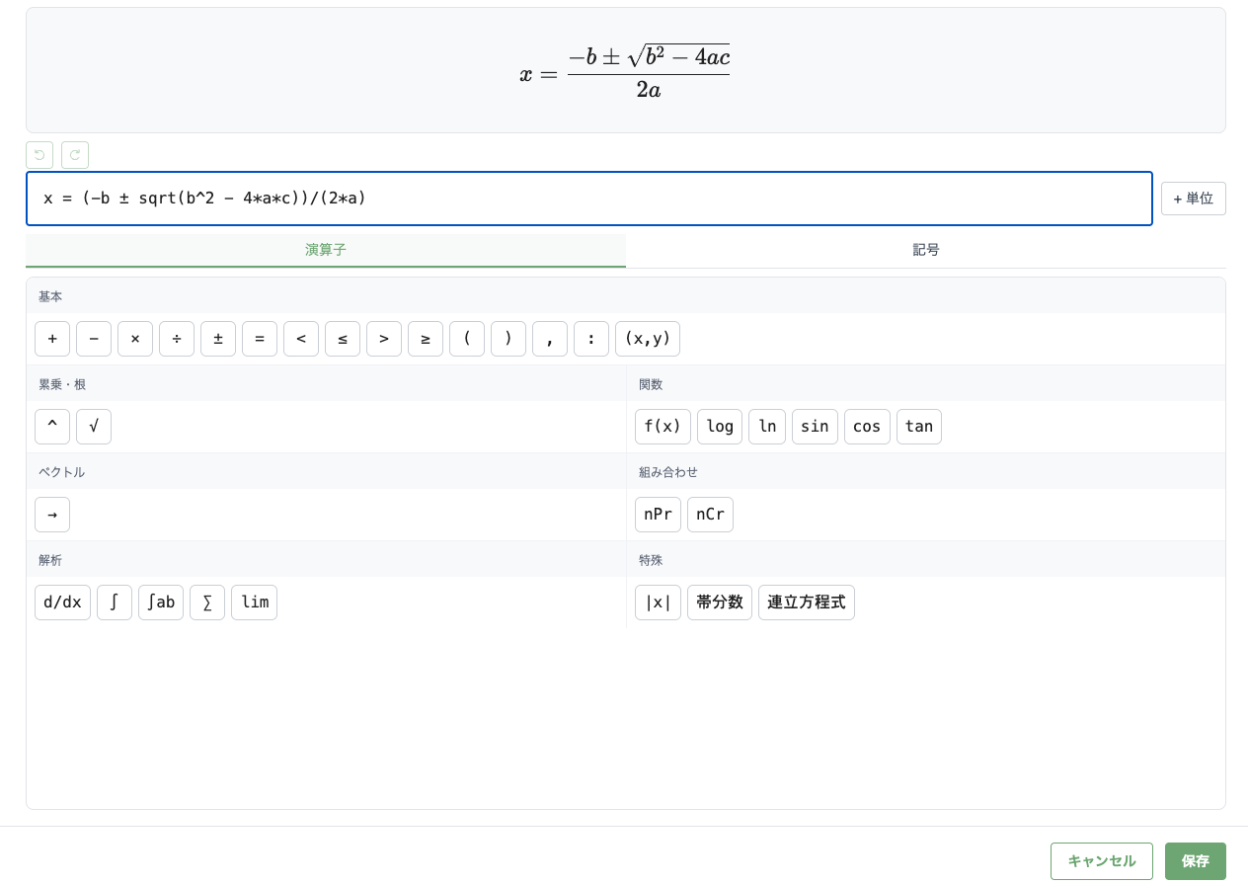Screen dimensions: 1248x885
Task: Click the 保存 button
Action: pos(1196,861)
